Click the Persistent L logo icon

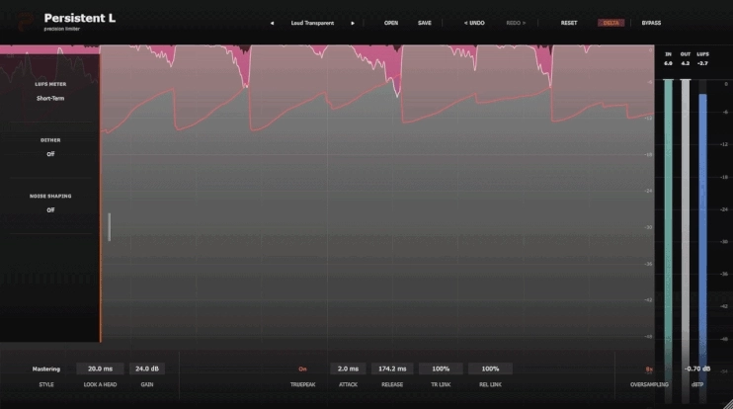[25, 22]
